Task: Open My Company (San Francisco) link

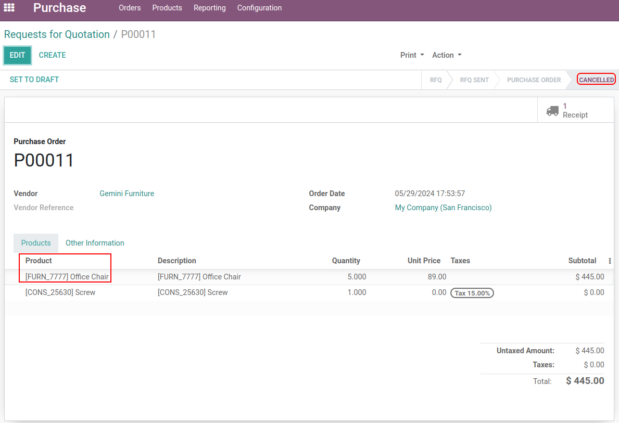Action: [443, 208]
